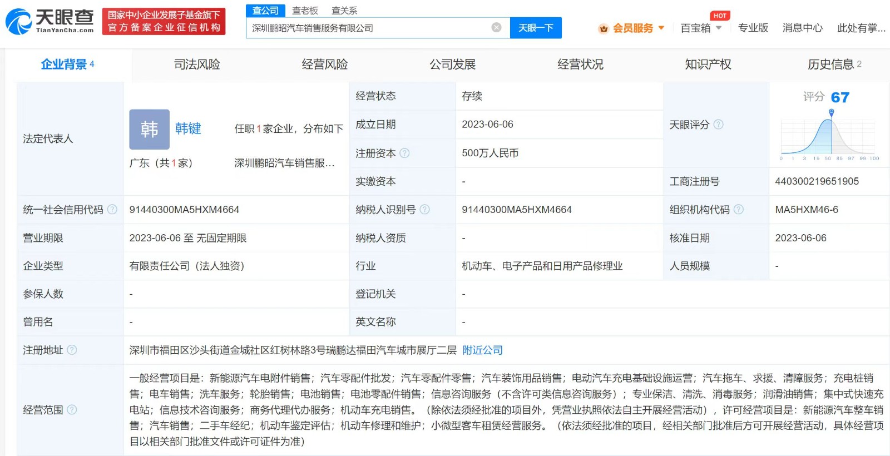Open the 附近公司 link
890x456 pixels.
click(482, 350)
